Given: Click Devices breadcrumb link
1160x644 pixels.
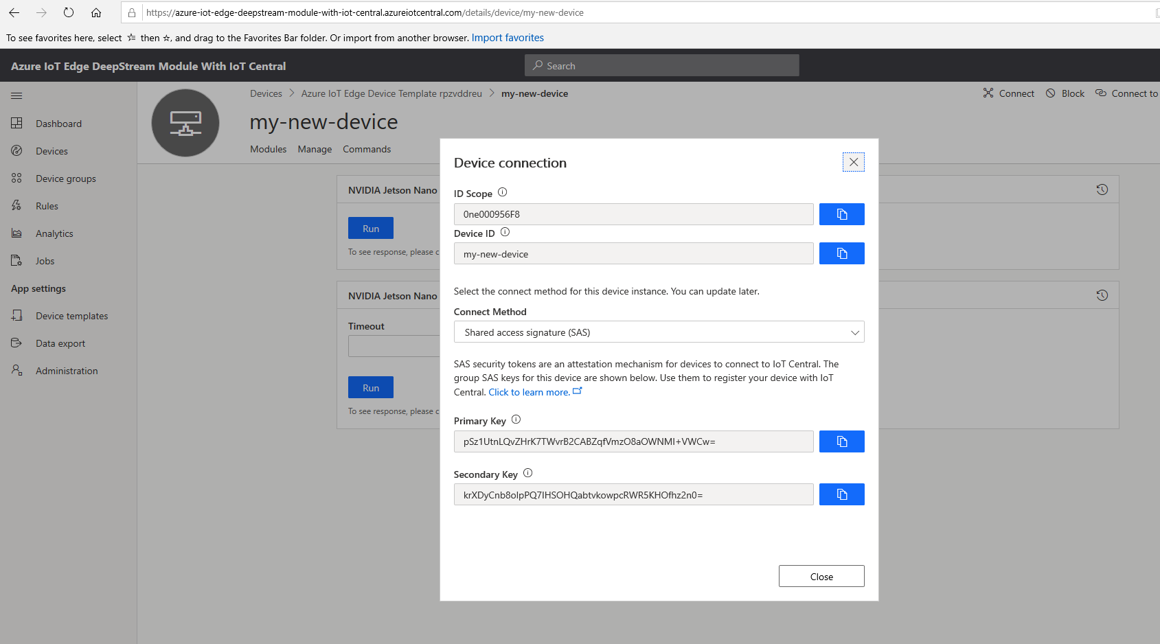Looking at the screenshot, I should coord(266,93).
